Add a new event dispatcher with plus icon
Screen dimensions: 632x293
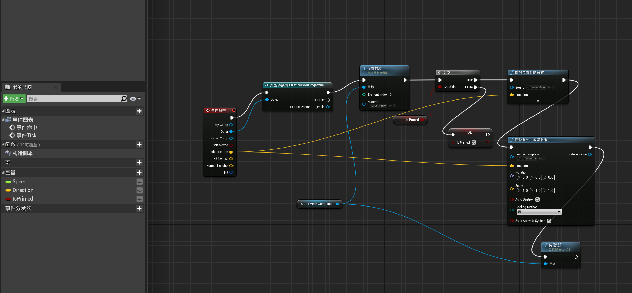tap(139, 209)
